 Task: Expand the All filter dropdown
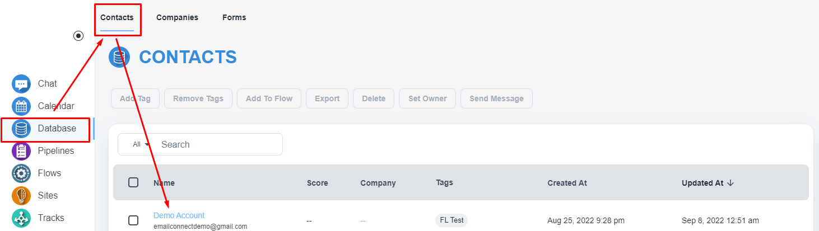point(142,144)
